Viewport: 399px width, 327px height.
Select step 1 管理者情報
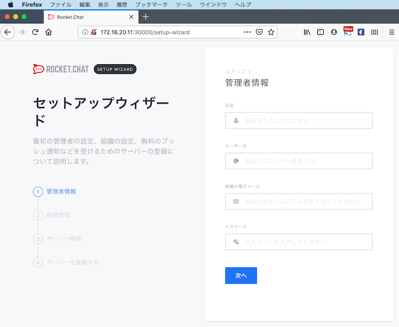pyautogui.click(x=54, y=192)
